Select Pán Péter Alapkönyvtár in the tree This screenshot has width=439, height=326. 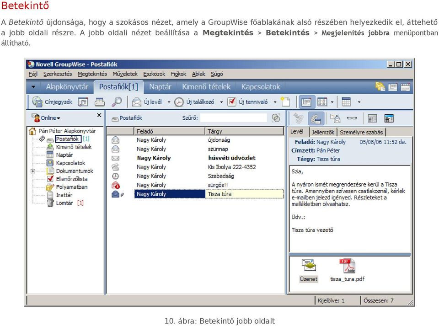pos(67,131)
